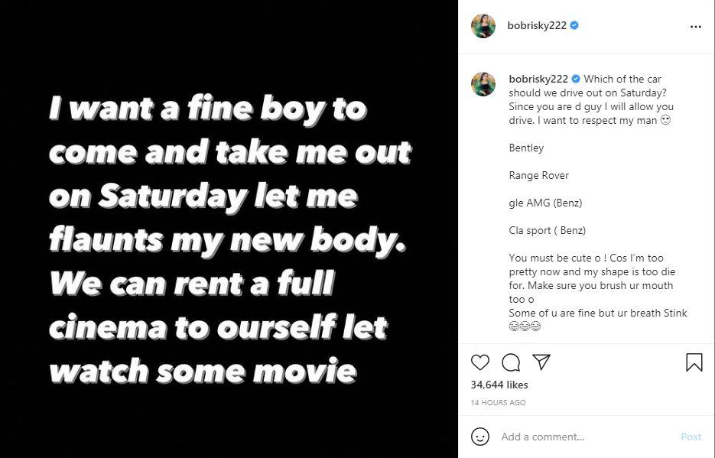Share the post using the paper plane icon
Image resolution: width=715 pixels, height=458 pixels.
coord(541,362)
